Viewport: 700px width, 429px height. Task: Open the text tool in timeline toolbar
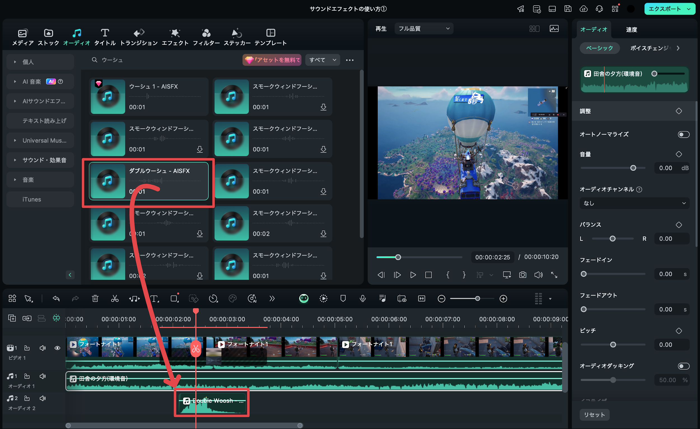[x=154, y=298]
